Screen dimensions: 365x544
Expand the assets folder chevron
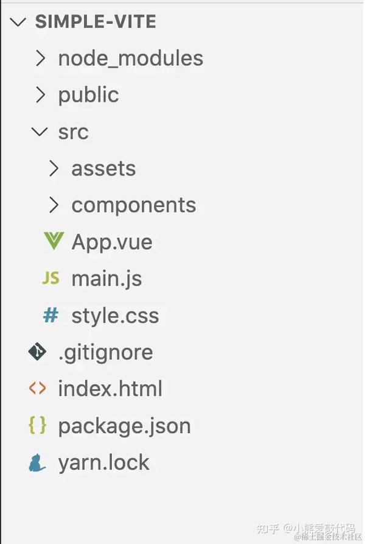point(54,168)
